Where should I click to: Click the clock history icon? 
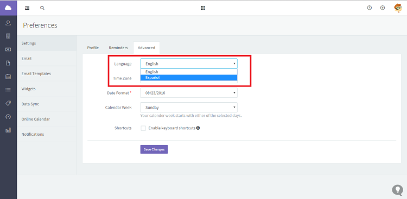[370, 8]
